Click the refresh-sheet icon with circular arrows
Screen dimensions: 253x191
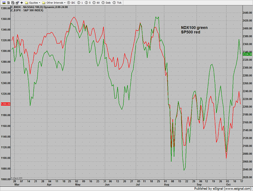coord(13,3)
